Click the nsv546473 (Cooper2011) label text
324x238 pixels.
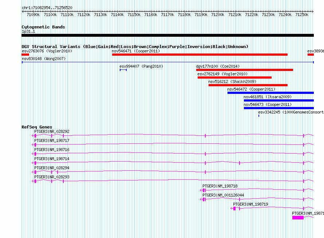click(268, 104)
